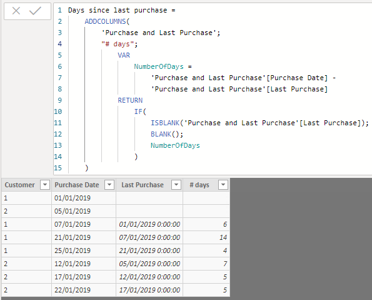
Task: Click 'Purchase and Last Purchase'; on line 3
Action: (x=161, y=33)
